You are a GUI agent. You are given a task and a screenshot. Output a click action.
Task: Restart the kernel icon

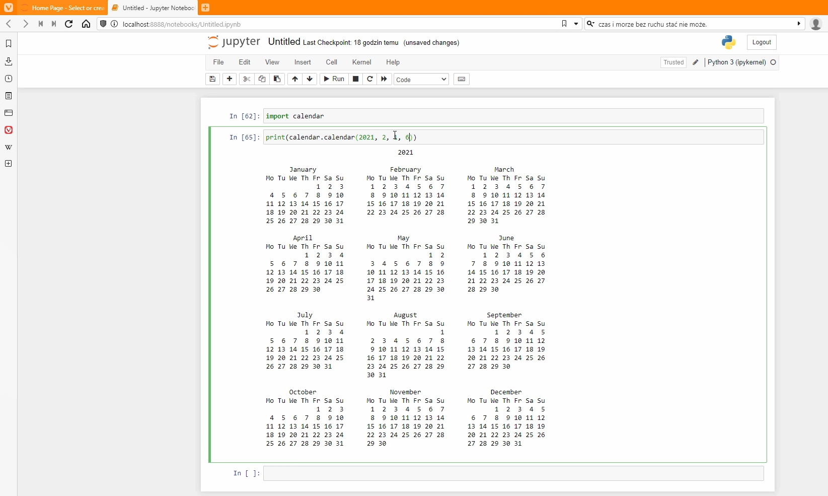pyautogui.click(x=370, y=79)
